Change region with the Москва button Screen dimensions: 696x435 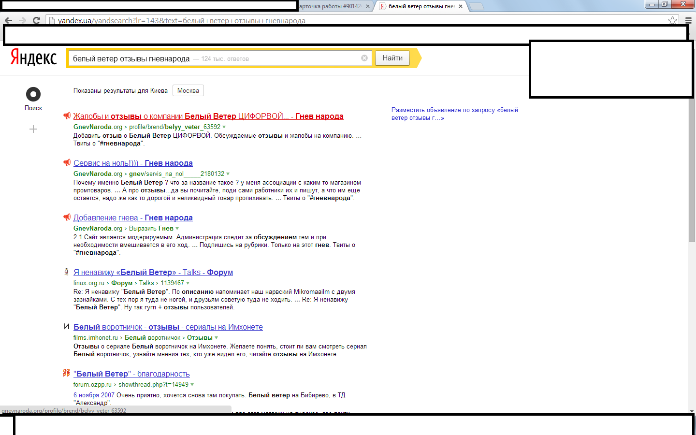coord(188,90)
